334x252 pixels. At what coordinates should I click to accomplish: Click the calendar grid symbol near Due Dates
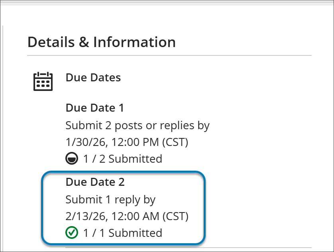click(x=43, y=81)
